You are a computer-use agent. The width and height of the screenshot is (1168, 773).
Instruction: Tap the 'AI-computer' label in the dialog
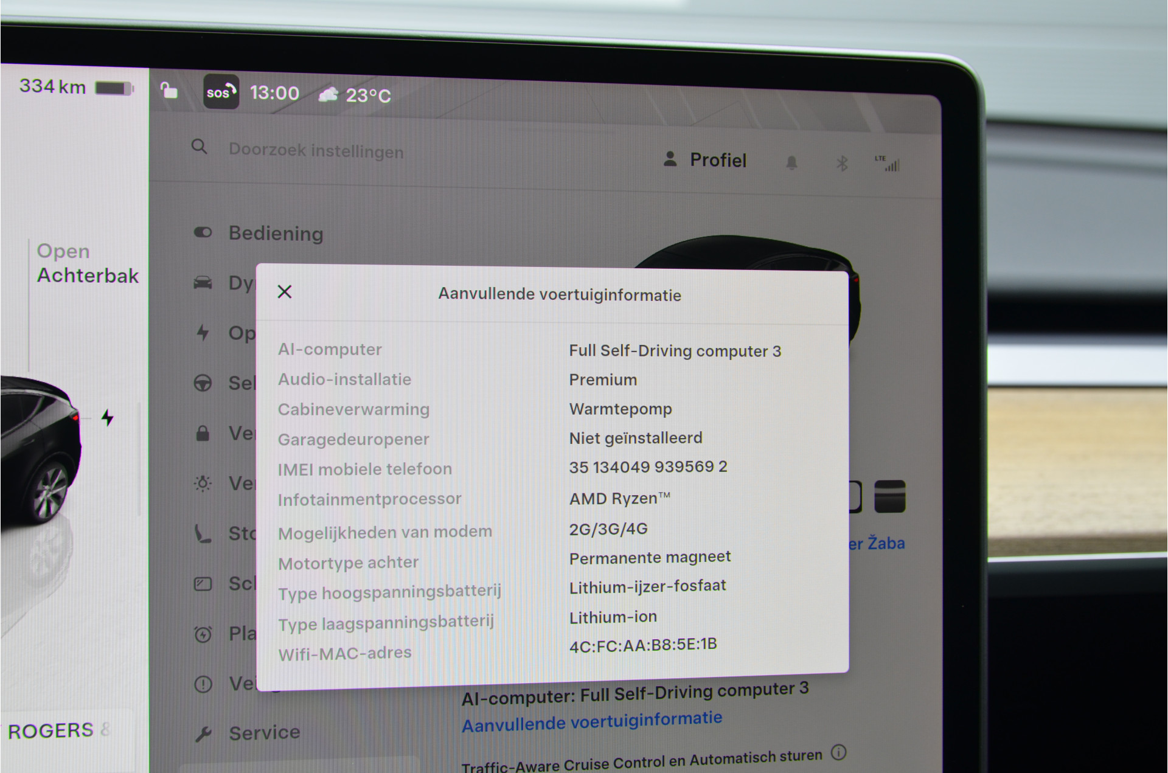pyautogui.click(x=330, y=349)
